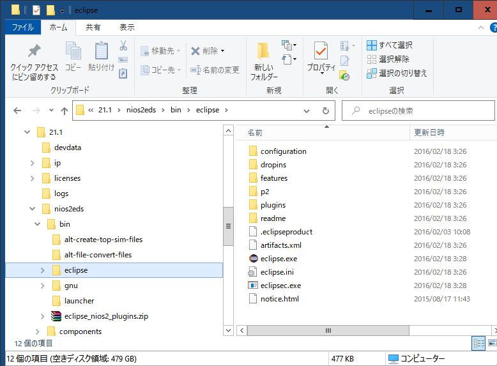Click the History icon in ribbon
The image size is (497, 366).
point(344,75)
